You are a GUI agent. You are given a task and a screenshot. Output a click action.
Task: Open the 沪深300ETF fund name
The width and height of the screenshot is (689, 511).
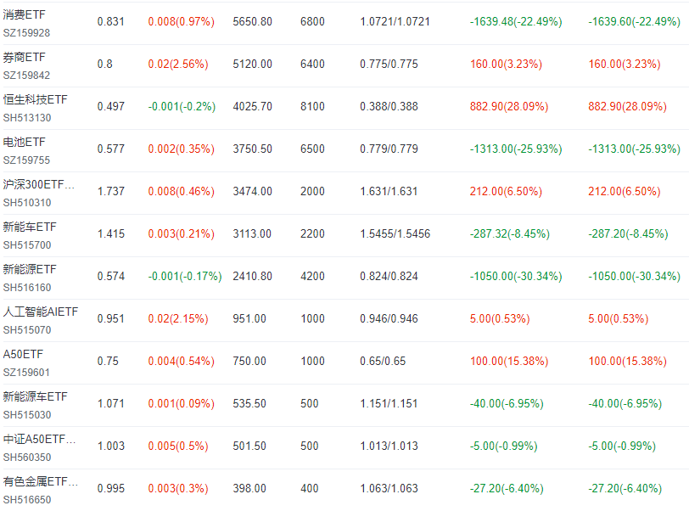(x=39, y=184)
